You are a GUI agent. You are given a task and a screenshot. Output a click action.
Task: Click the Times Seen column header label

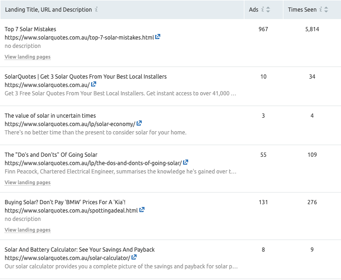point(302,10)
